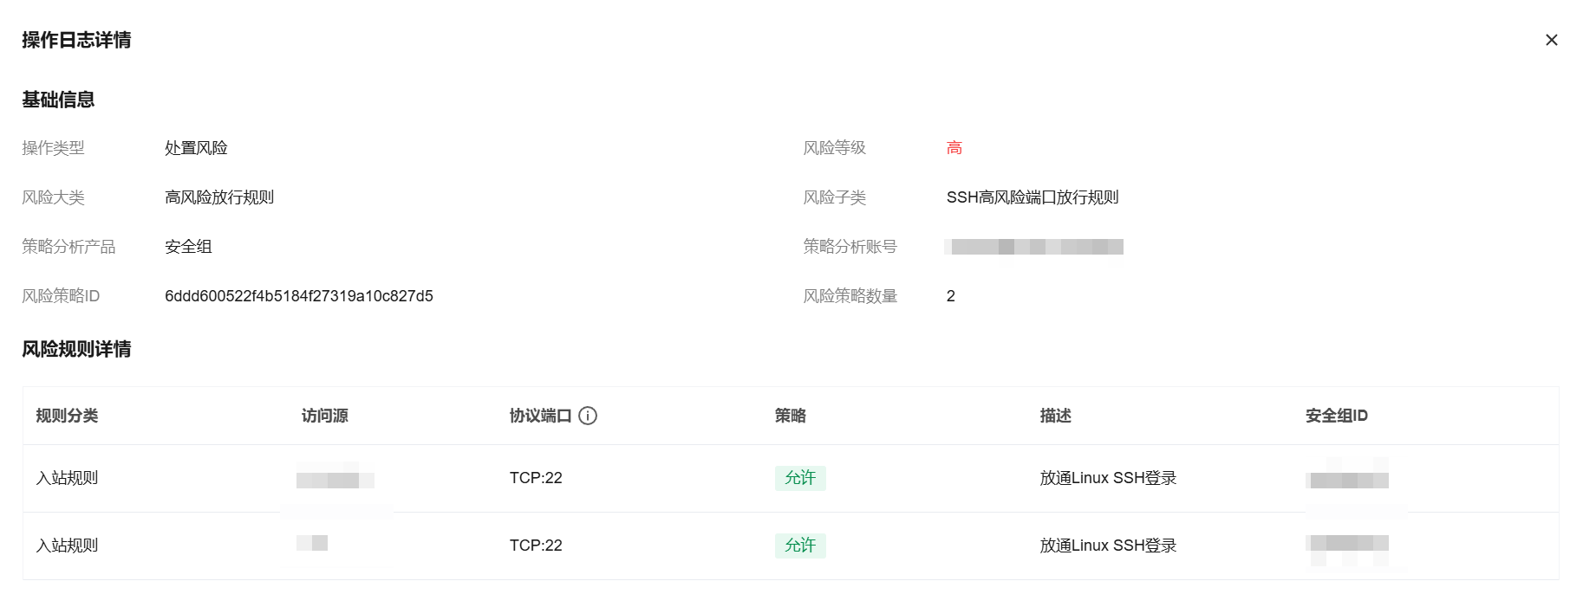1583x607 pixels.
Task: Click the info icon beside 协议端口
Action: point(588,416)
